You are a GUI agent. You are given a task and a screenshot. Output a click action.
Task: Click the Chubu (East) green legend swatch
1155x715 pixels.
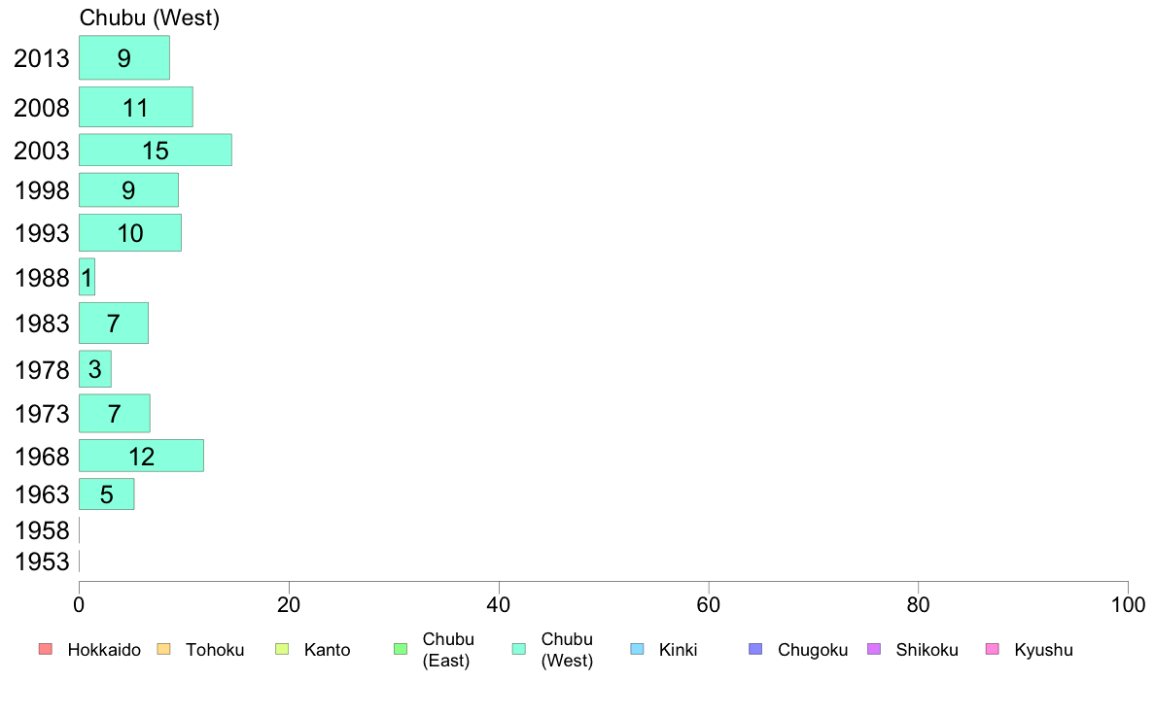[x=401, y=649]
